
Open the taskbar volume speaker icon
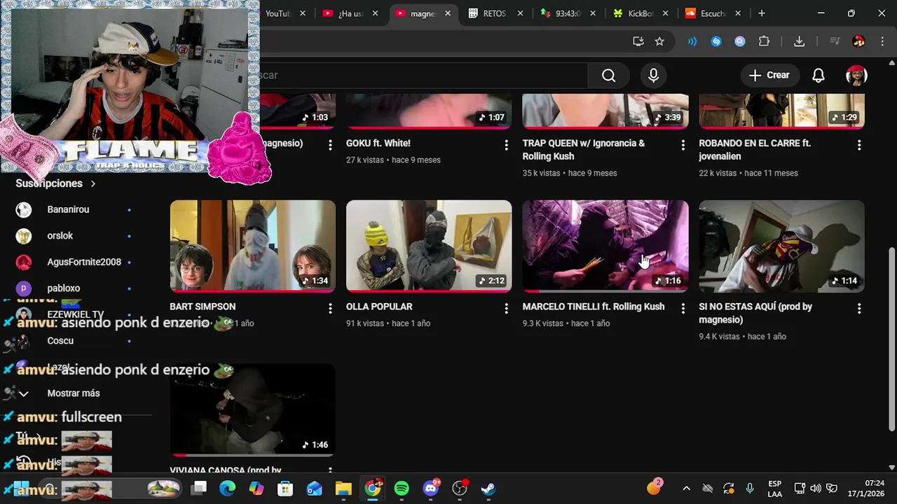pos(815,489)
